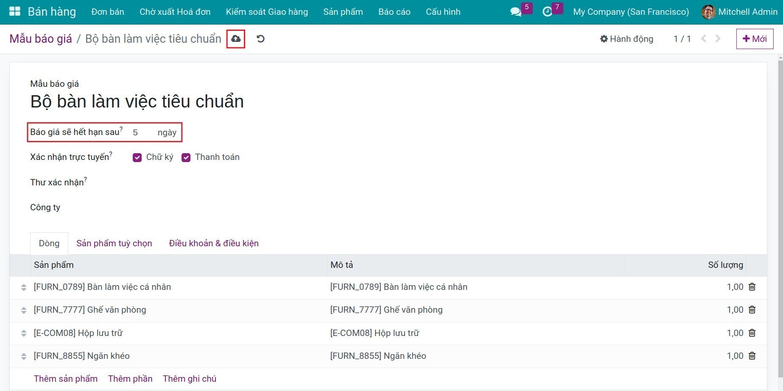Go back to Mẫu báo giá breadcrumb

(x=41, y=39)
